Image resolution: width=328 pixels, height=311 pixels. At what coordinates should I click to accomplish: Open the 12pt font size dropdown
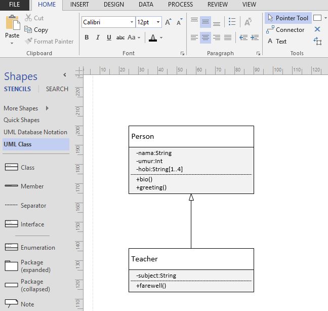point(158,22)
